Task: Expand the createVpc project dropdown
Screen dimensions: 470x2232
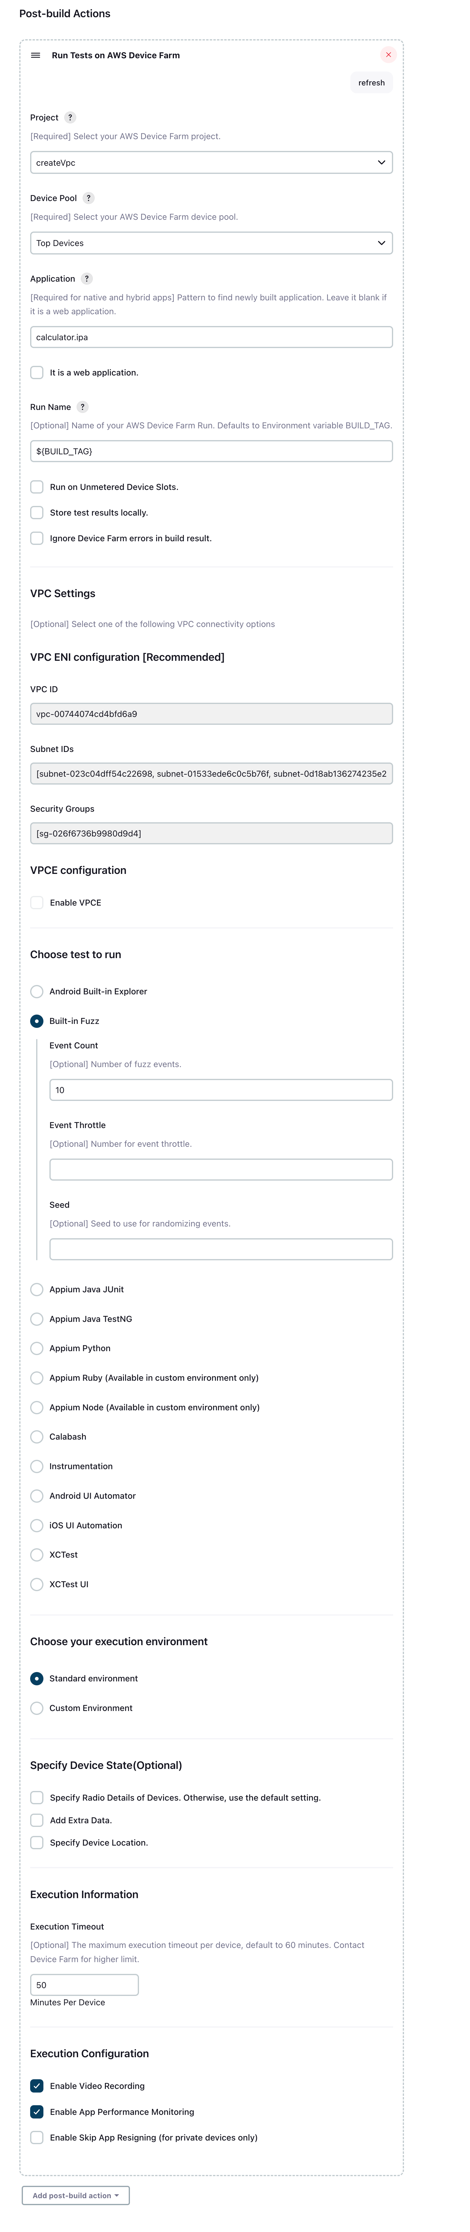Action: 211,163
